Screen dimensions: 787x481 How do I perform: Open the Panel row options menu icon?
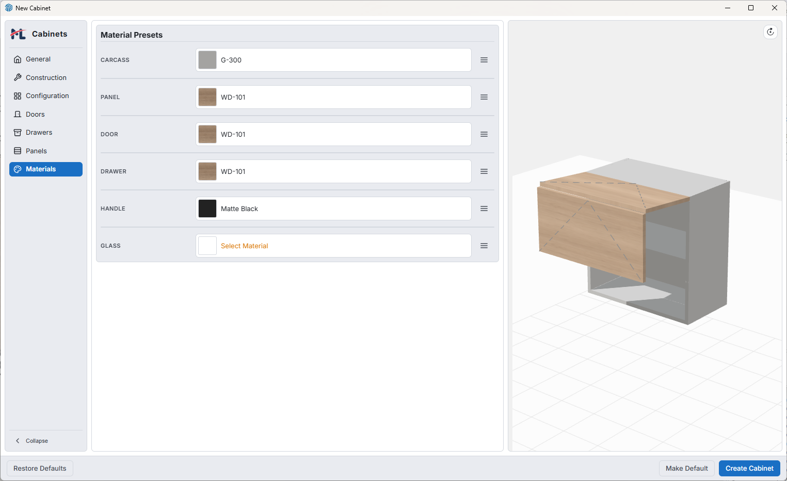484,97
